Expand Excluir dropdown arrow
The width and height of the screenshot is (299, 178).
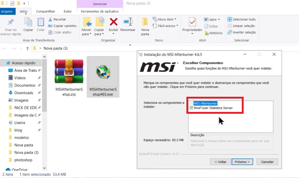pyautogui.click(x=113, y=34)
